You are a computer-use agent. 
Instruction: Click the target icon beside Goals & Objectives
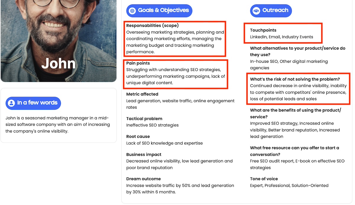(132, 11)
